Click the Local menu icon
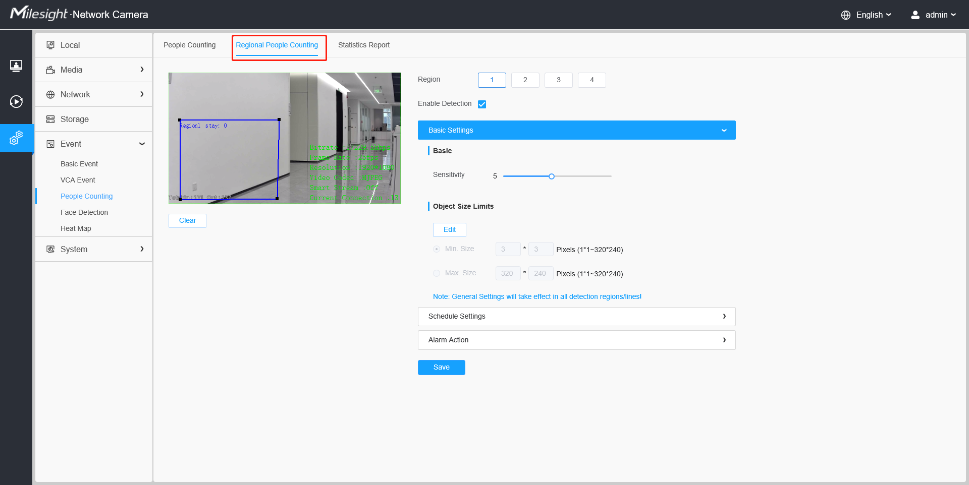Screen dimensions: 969x485 tap(50, 45)
